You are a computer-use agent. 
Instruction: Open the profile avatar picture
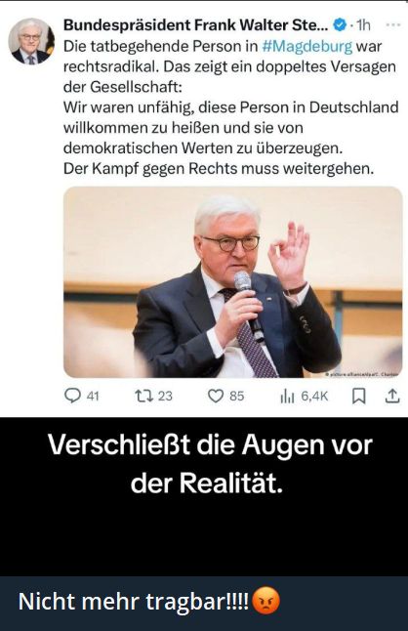pyautogui.click(x=31, y=41)
